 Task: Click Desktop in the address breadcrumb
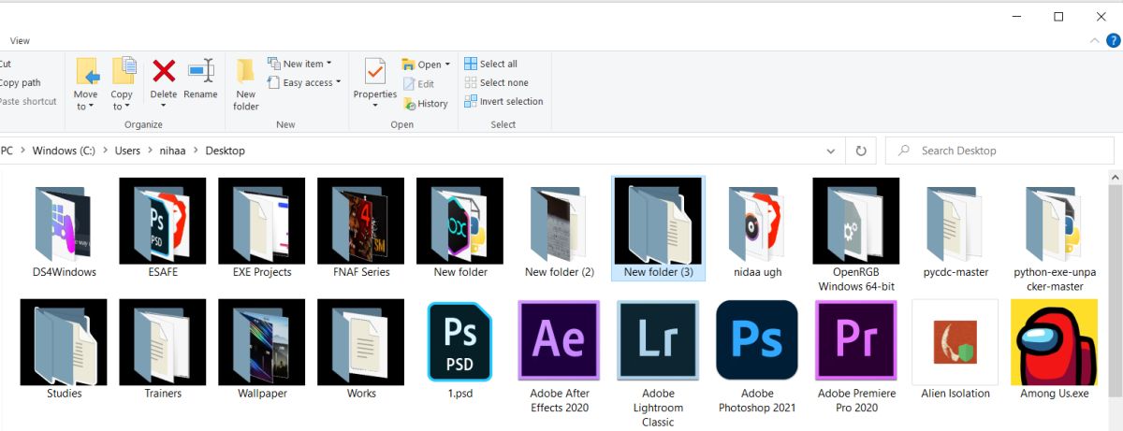click(225, 151)
